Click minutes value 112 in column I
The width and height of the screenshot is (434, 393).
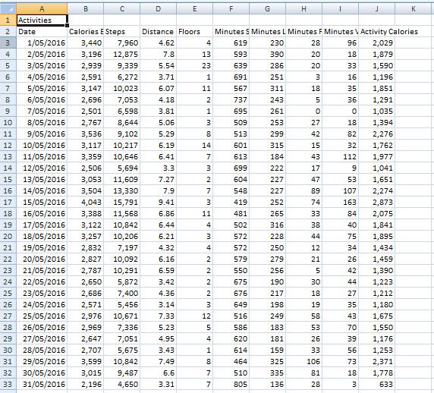(340, 156)
